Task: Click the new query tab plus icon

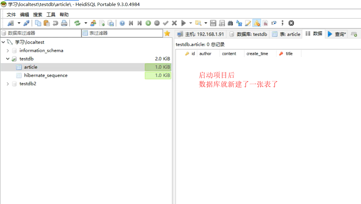Action: [354, 34]
